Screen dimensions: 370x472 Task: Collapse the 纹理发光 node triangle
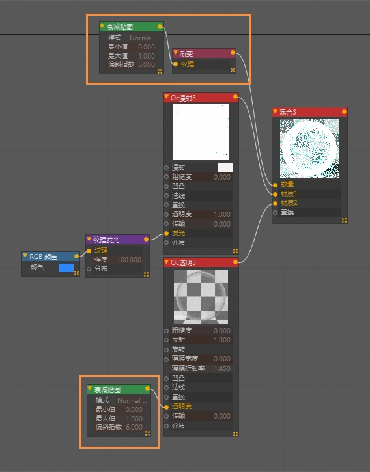coord(89,239)
